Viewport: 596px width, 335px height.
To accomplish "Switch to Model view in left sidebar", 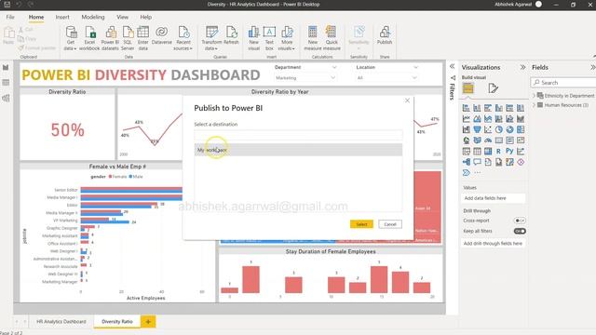I will coord(6,98).
